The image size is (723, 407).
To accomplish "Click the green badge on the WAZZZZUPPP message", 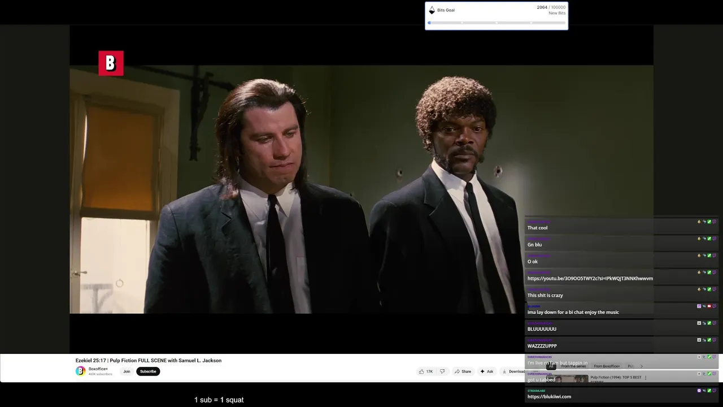I will (709, 340).
